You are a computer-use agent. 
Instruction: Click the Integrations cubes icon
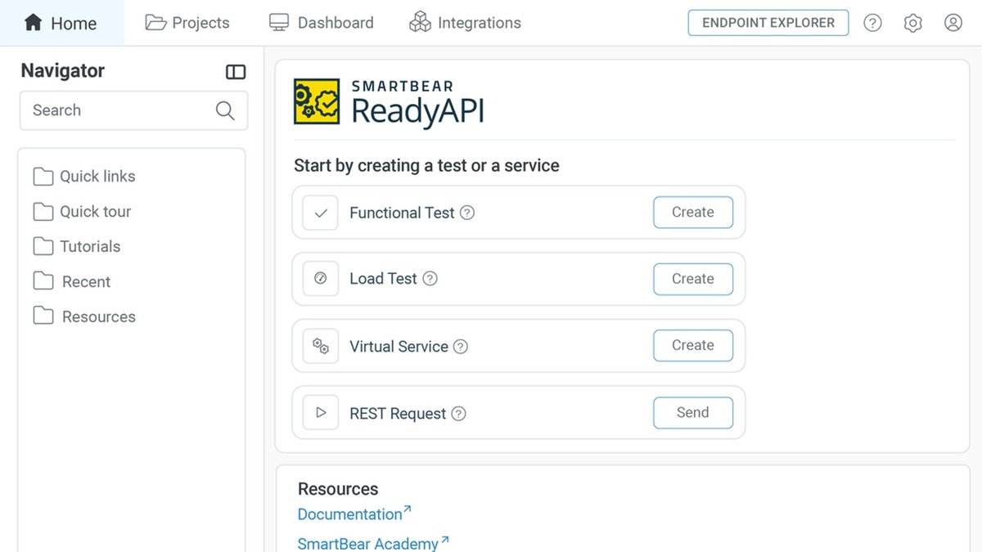(x=420, y=23)
